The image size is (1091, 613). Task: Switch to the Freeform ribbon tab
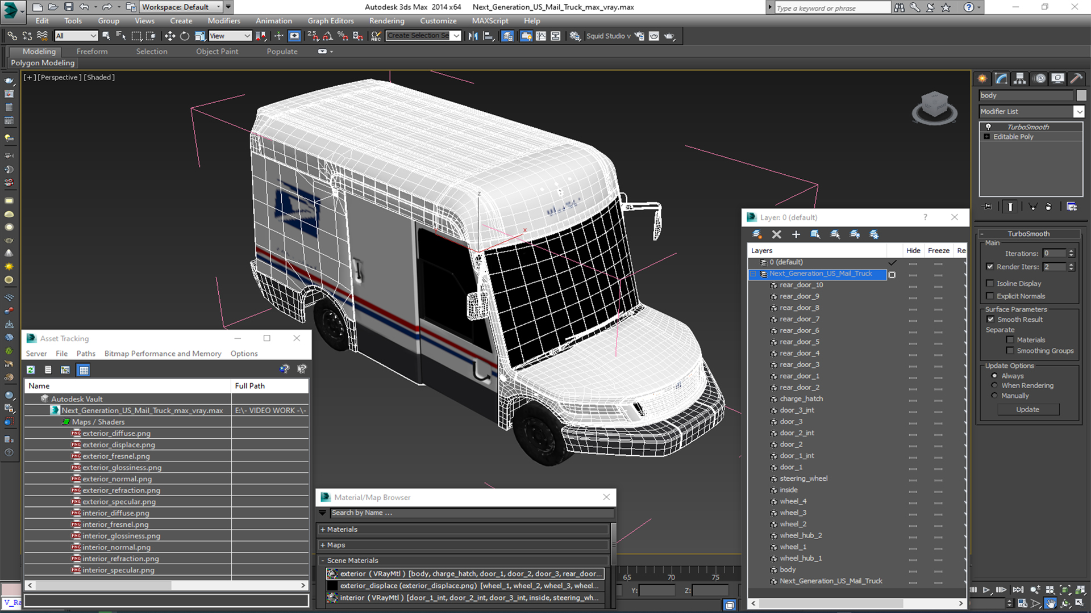[x=92, y=51]
